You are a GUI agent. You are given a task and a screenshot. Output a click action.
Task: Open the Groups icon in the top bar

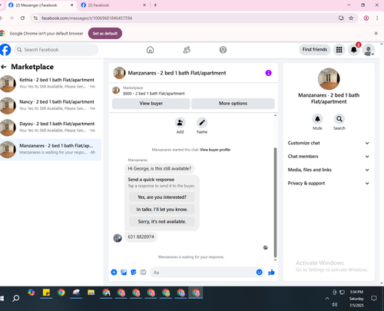click(x=223, y=50)
